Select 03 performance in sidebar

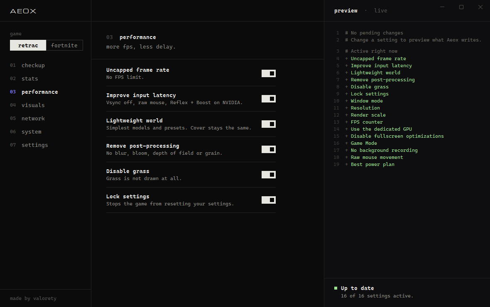pos(34,92)
